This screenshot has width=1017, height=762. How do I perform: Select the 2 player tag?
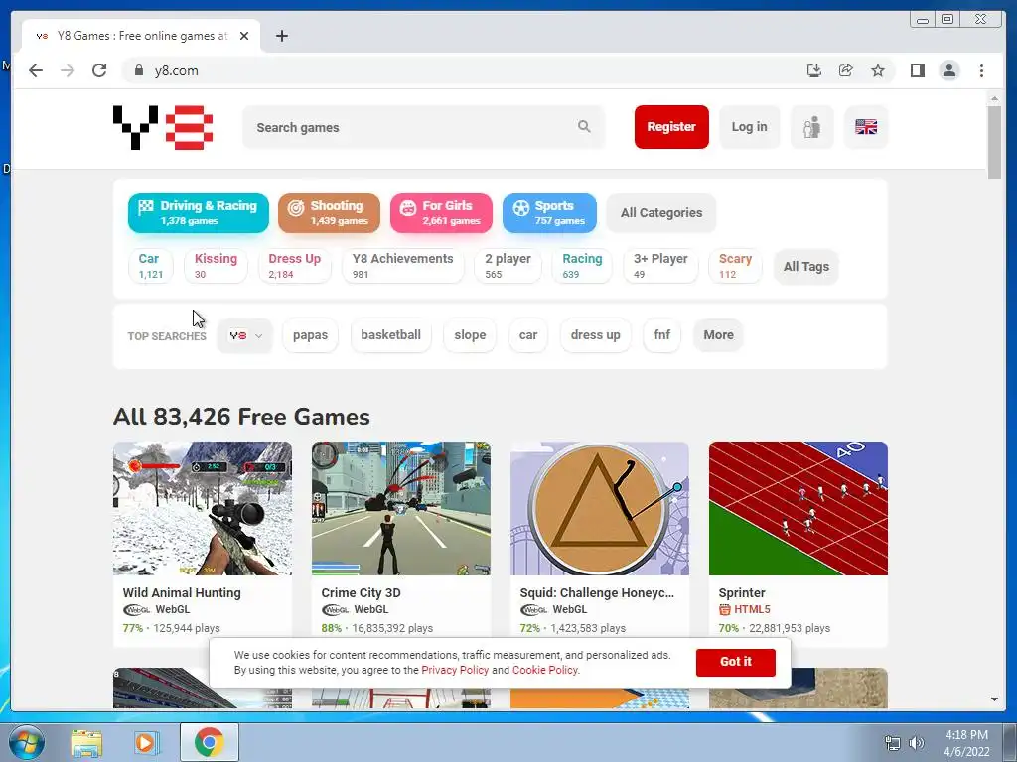click(x=508, y=266)
